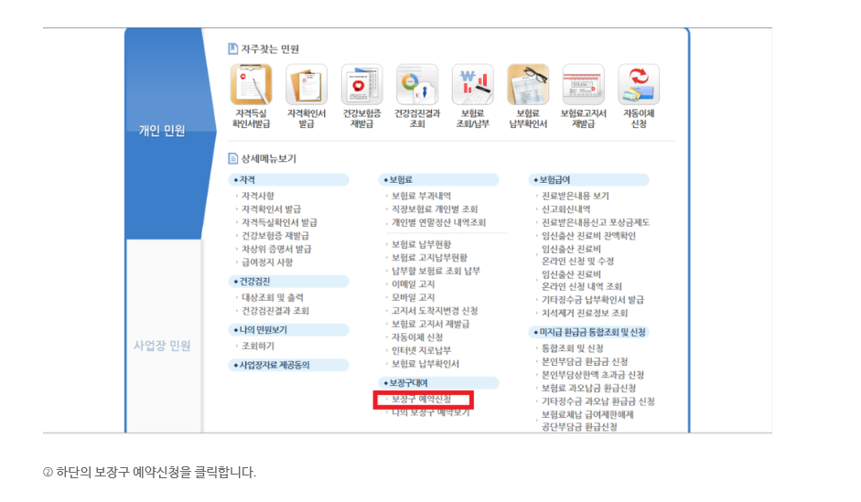Switch to the 사업장 민원 tab
The height and width of the screenshot is (502, 861).
tap(161, 345)
